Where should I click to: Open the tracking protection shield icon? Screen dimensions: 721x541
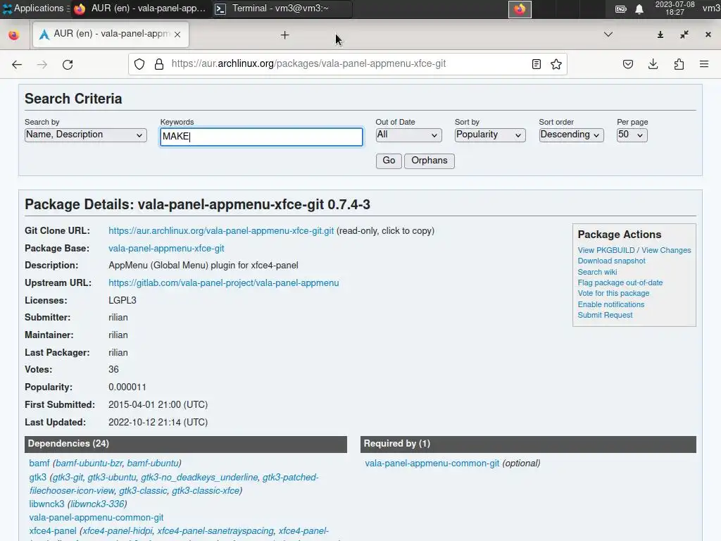click(139, 64)
